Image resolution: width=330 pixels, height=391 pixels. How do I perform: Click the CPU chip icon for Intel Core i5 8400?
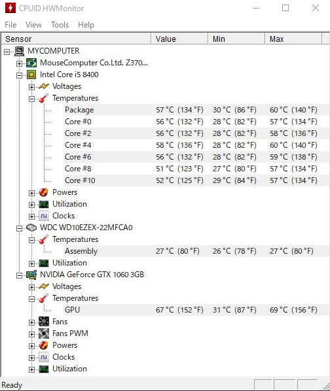click(31, 75)
